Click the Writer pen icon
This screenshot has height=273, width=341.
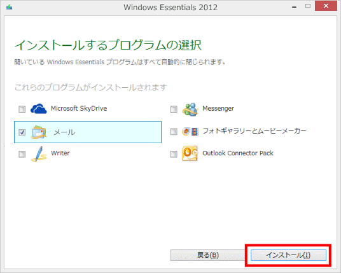[x=39, y=154]
